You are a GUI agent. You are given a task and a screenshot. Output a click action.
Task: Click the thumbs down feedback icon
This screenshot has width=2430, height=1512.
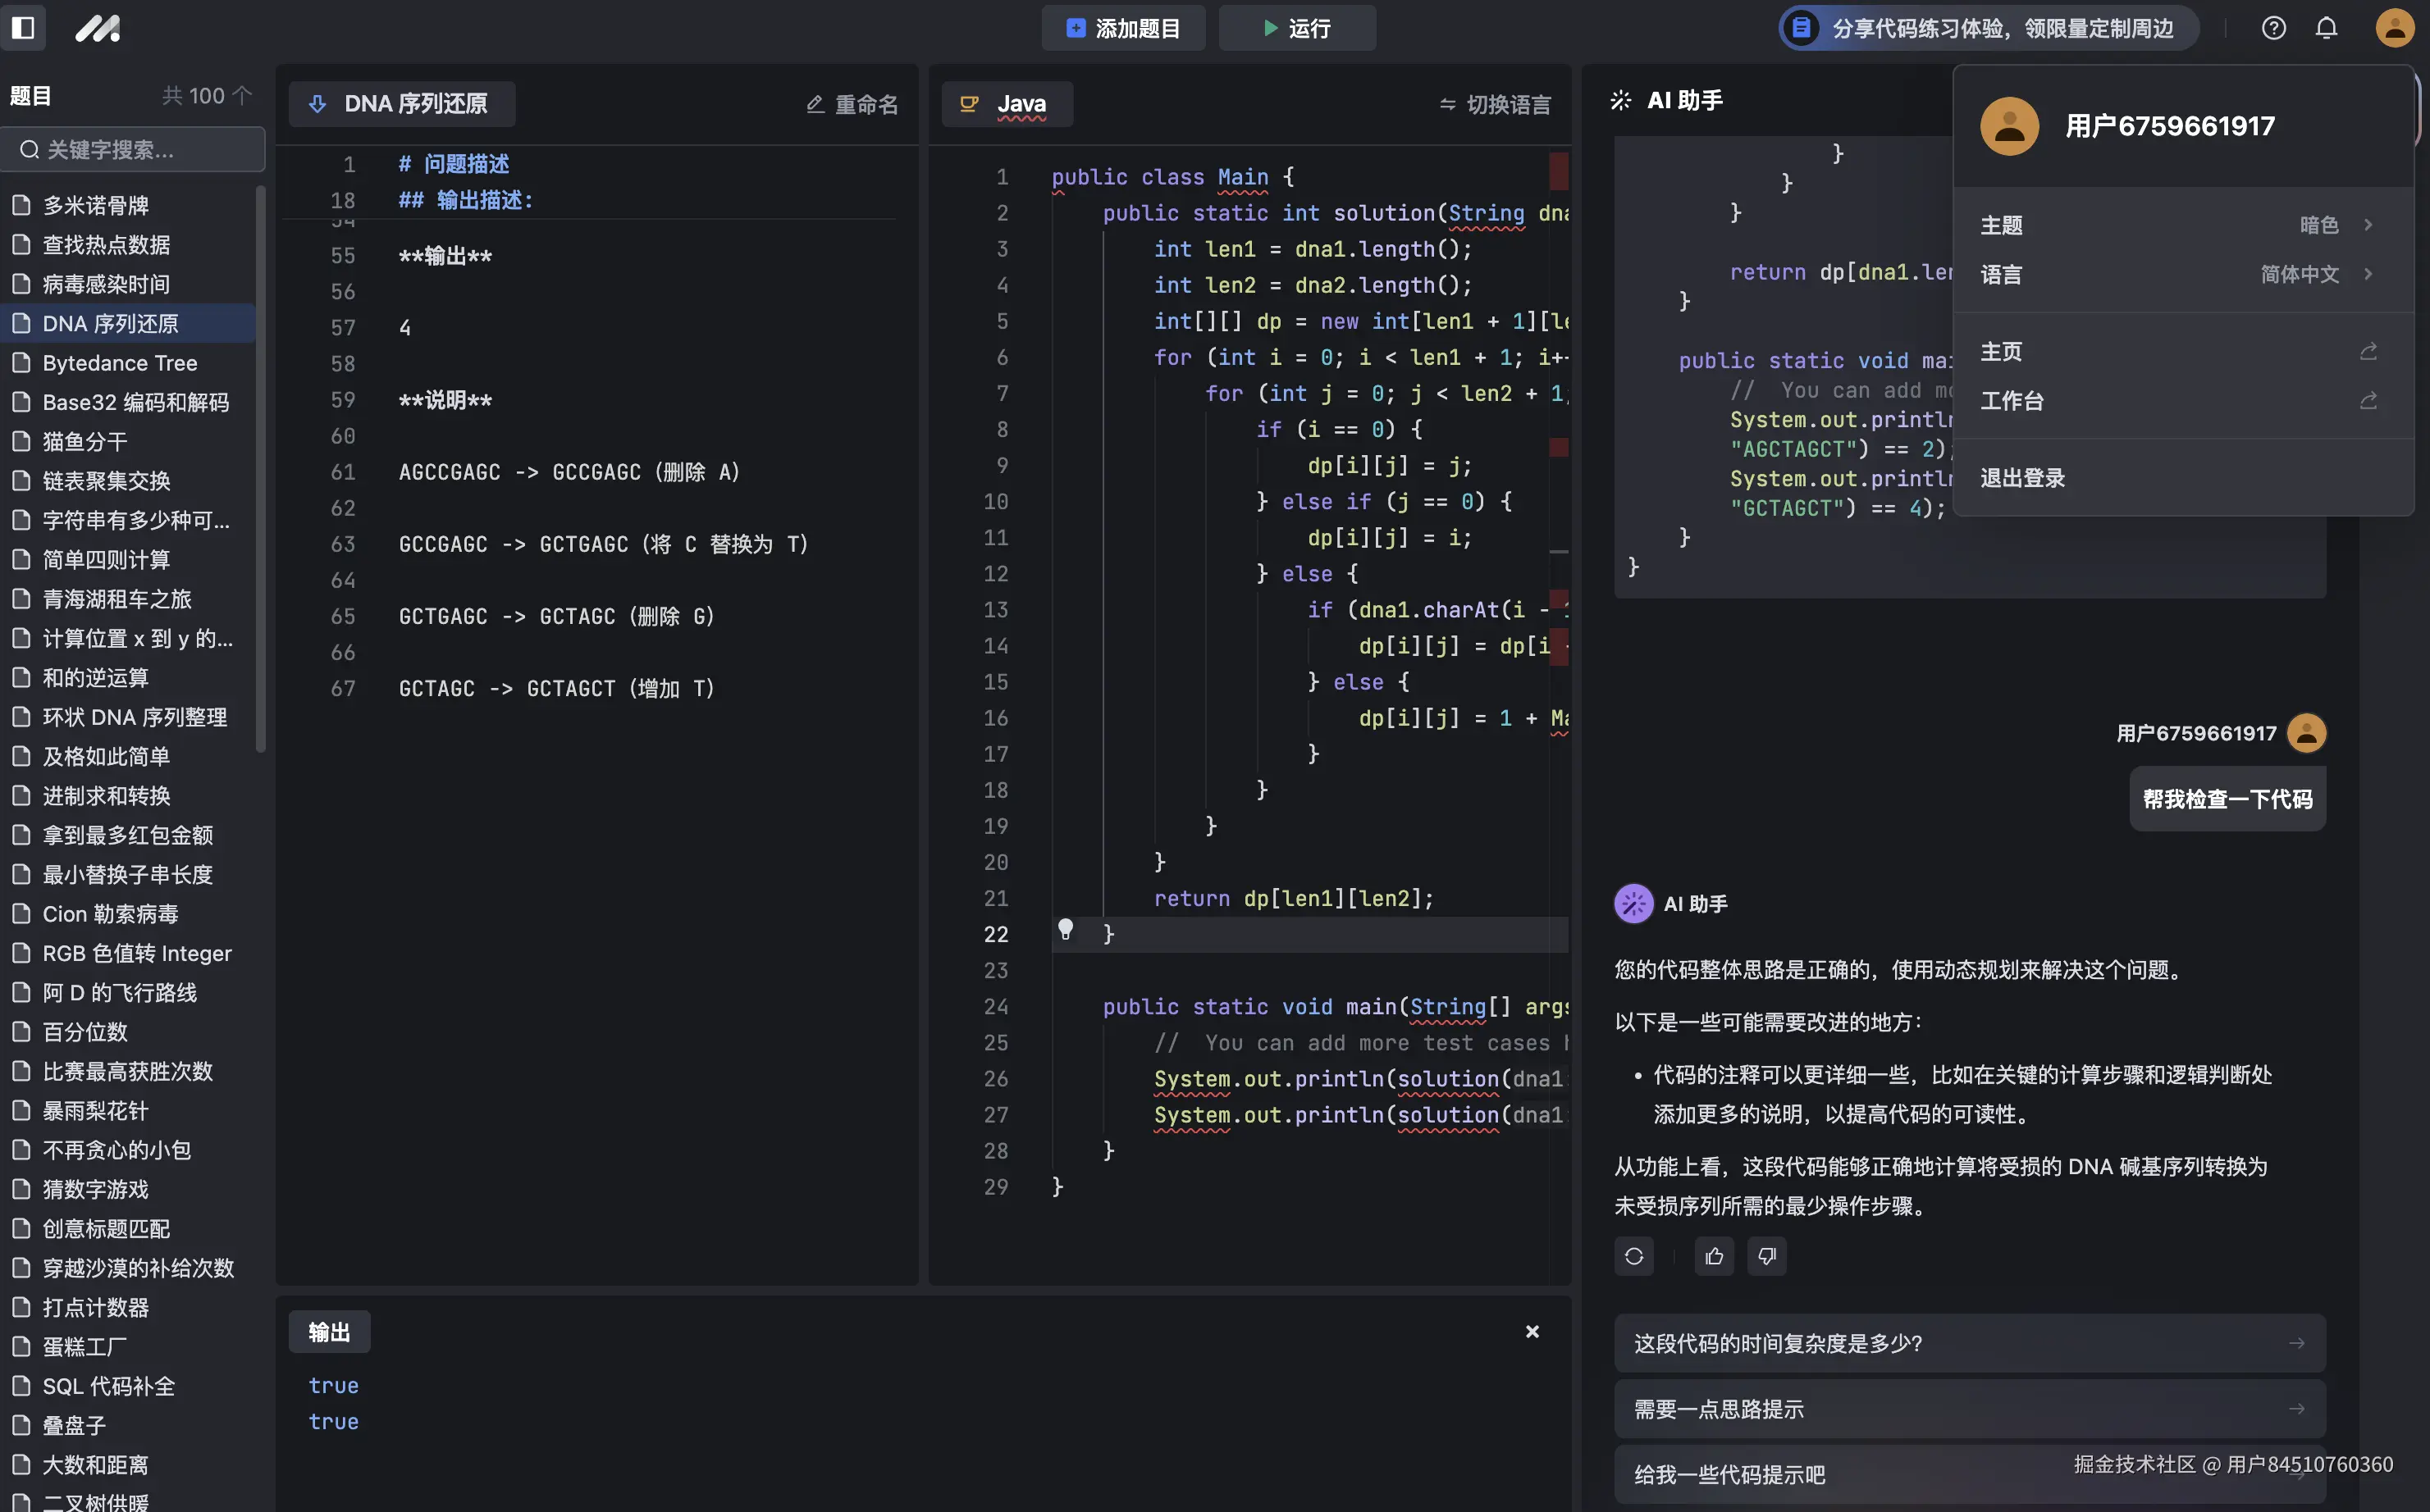[1767, 1256]
